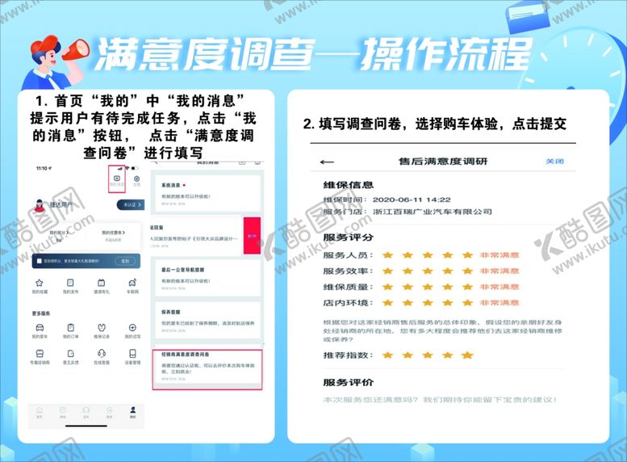Tap the 我的消息 message icon at the top

point(117,178)
